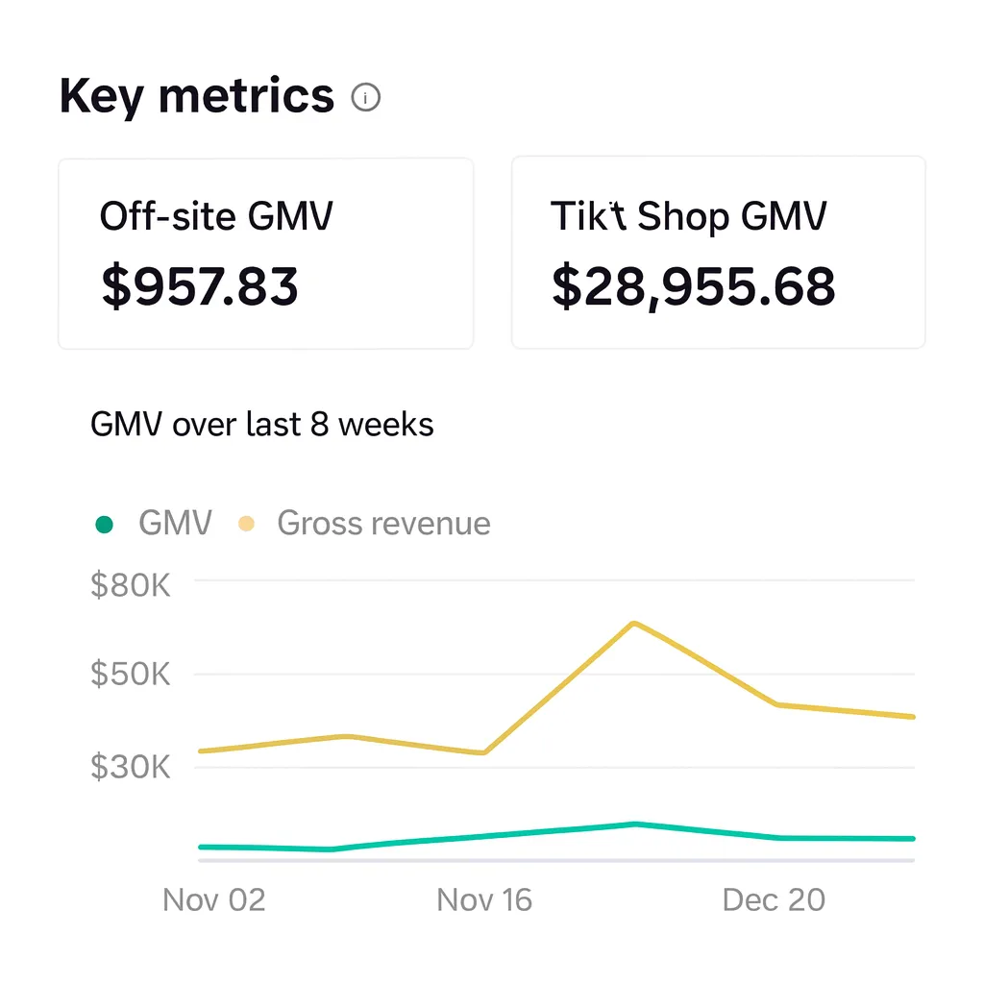Click the peak of the Gross revenue line

click(633, 624)
